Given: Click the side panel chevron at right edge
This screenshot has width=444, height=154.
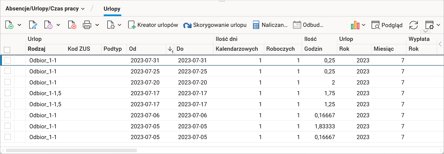Looking at the screenshot, I should [x=440, y=44].
